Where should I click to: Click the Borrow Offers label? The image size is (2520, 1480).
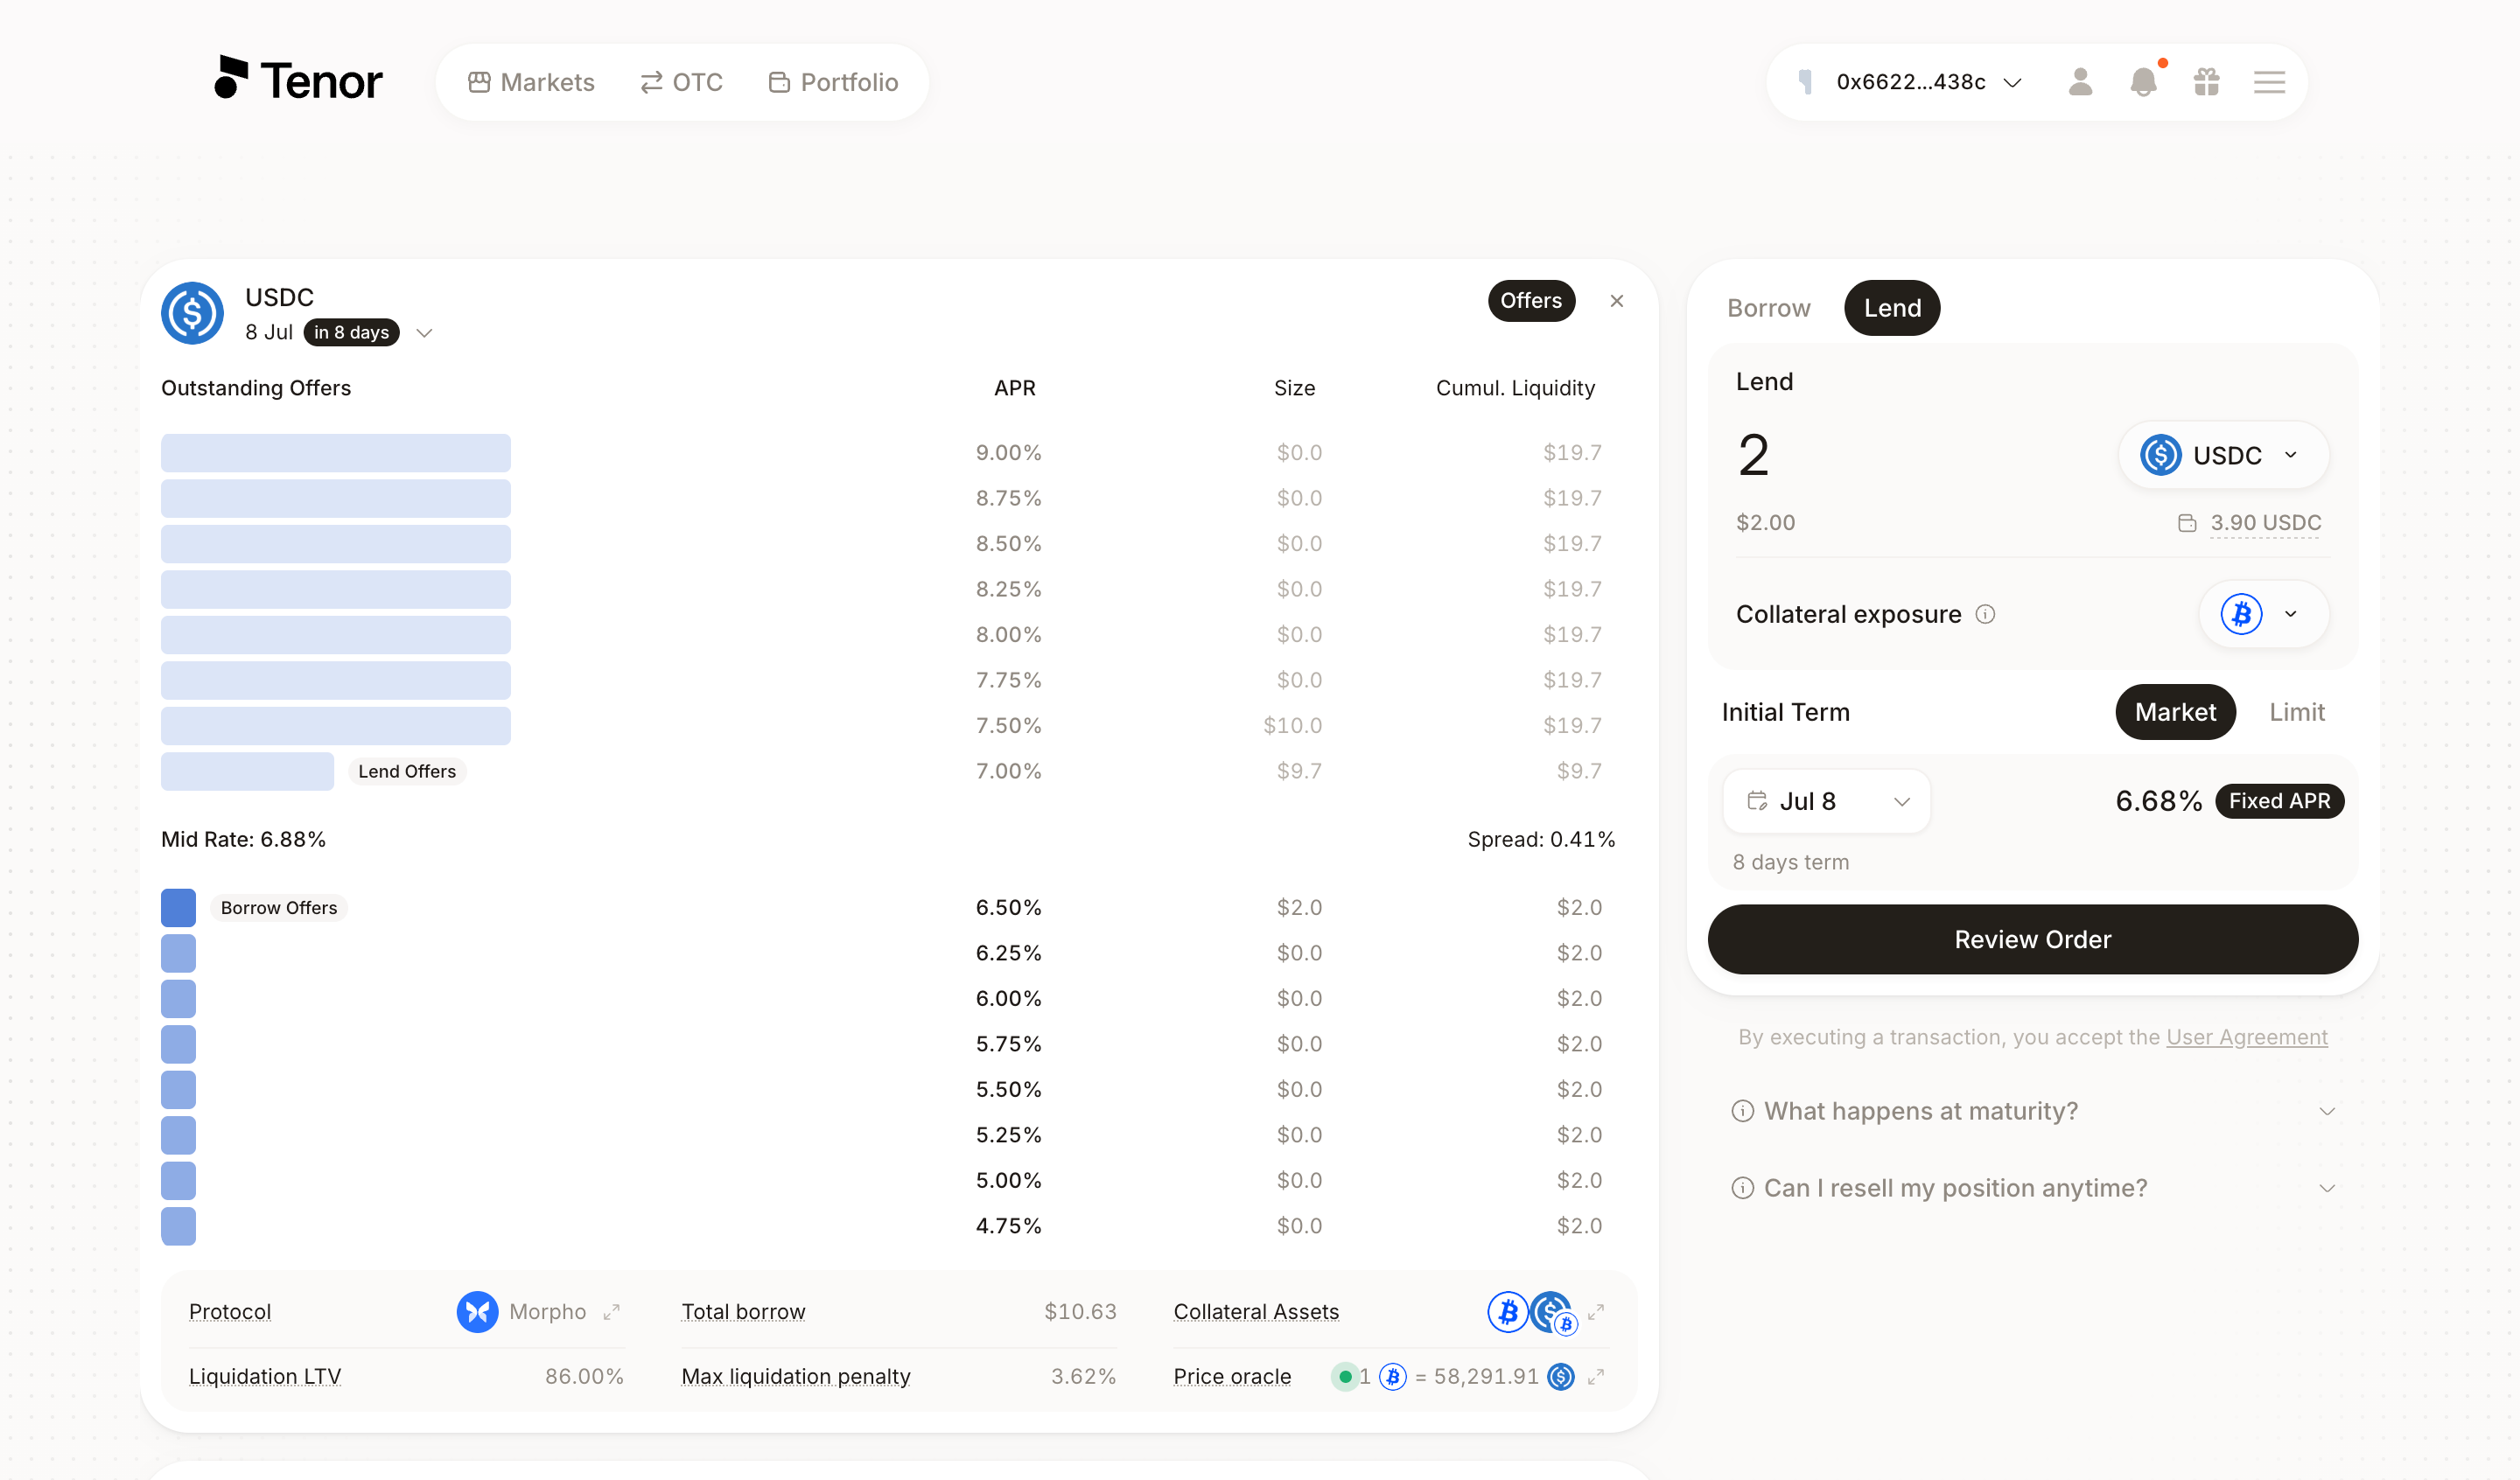coord(279,908)
